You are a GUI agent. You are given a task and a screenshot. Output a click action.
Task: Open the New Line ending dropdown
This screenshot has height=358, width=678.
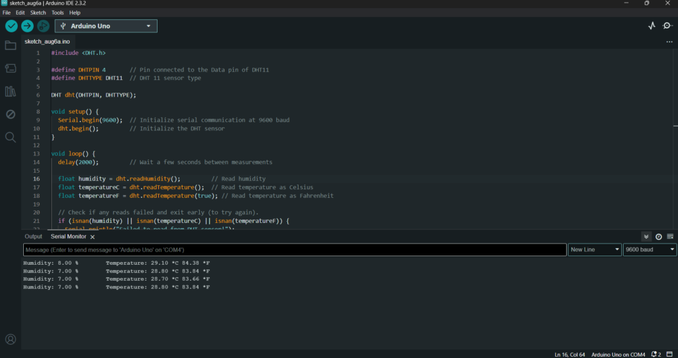click(595, 249)
